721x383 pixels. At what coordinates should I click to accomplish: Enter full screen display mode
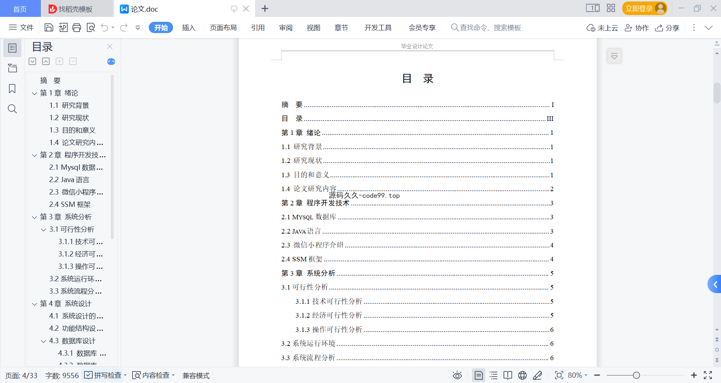[708, 375]
